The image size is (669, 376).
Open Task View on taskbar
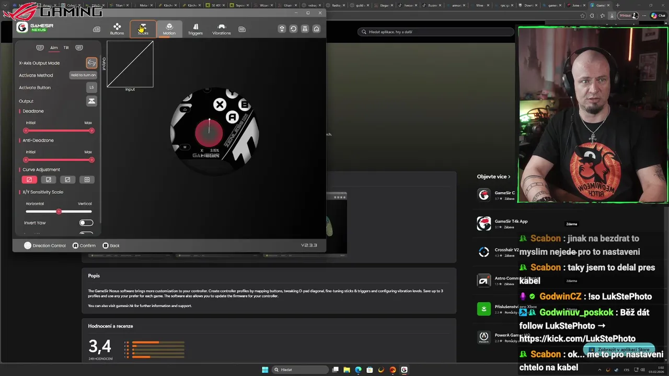click(x=336, y=370)
